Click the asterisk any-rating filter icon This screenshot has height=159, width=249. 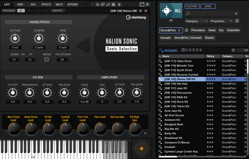pyautogui.click(x=183, y=50)
